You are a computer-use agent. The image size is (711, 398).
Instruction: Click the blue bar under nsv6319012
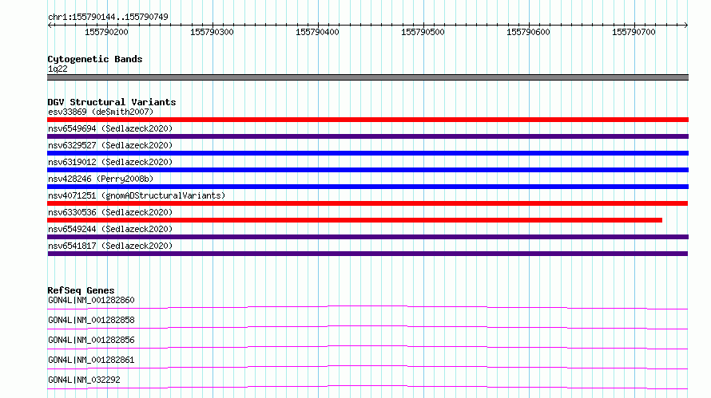pyautogui.click(x=367, y=170)
